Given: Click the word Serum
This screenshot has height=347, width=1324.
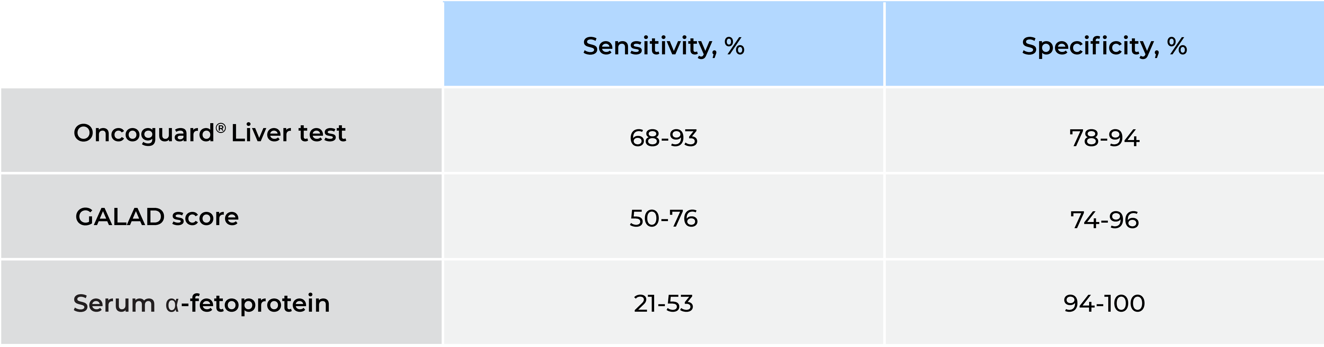Looking at the screenshot, I should tap(114, 303).
